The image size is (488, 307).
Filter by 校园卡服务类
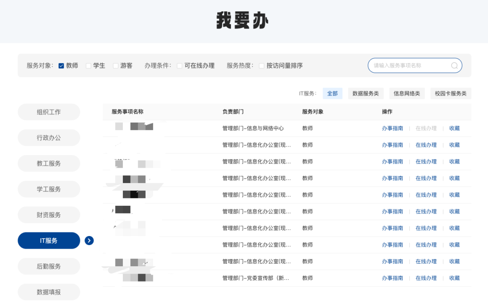coord(450,94)
